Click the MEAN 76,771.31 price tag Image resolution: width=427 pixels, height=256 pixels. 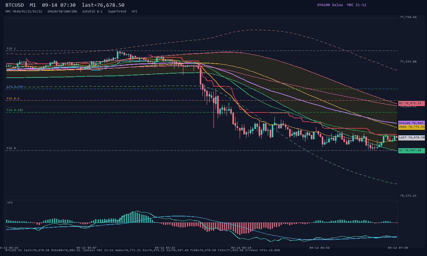click(x=411, y=127)
